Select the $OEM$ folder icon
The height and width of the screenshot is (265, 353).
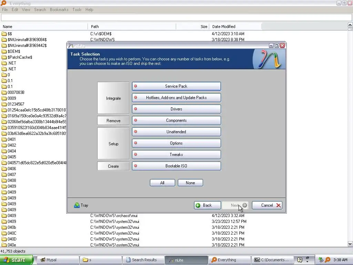click(4, 51)
